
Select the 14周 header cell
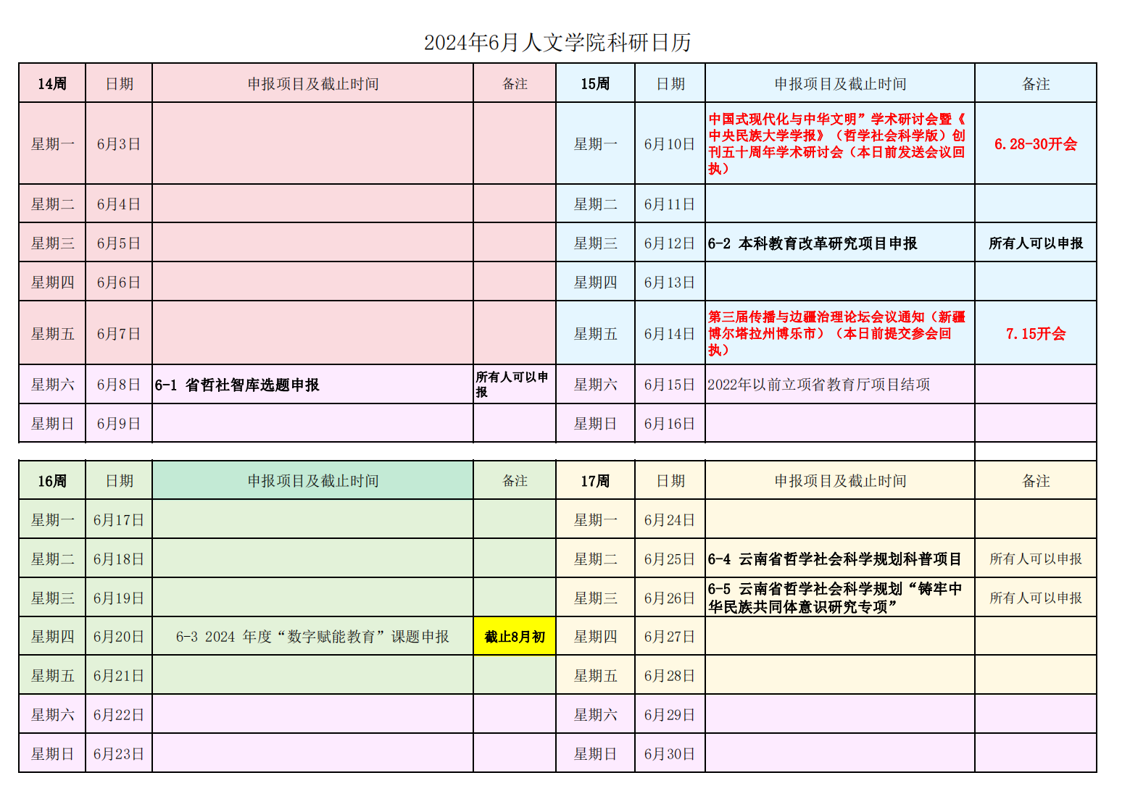pos(52,84)
